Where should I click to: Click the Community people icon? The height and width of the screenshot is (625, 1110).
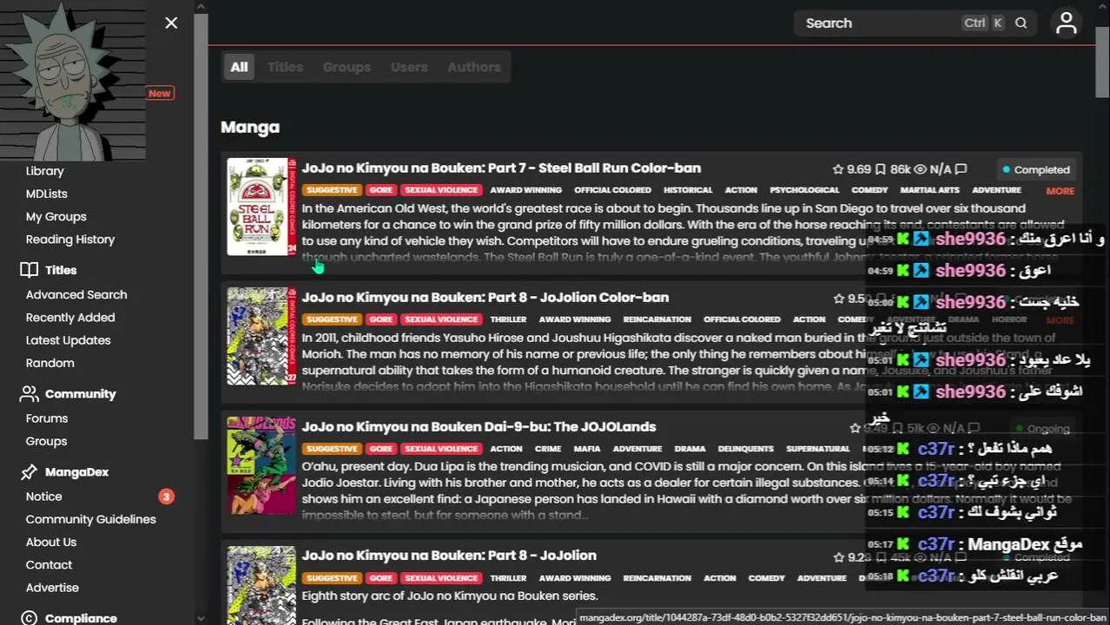30,394
